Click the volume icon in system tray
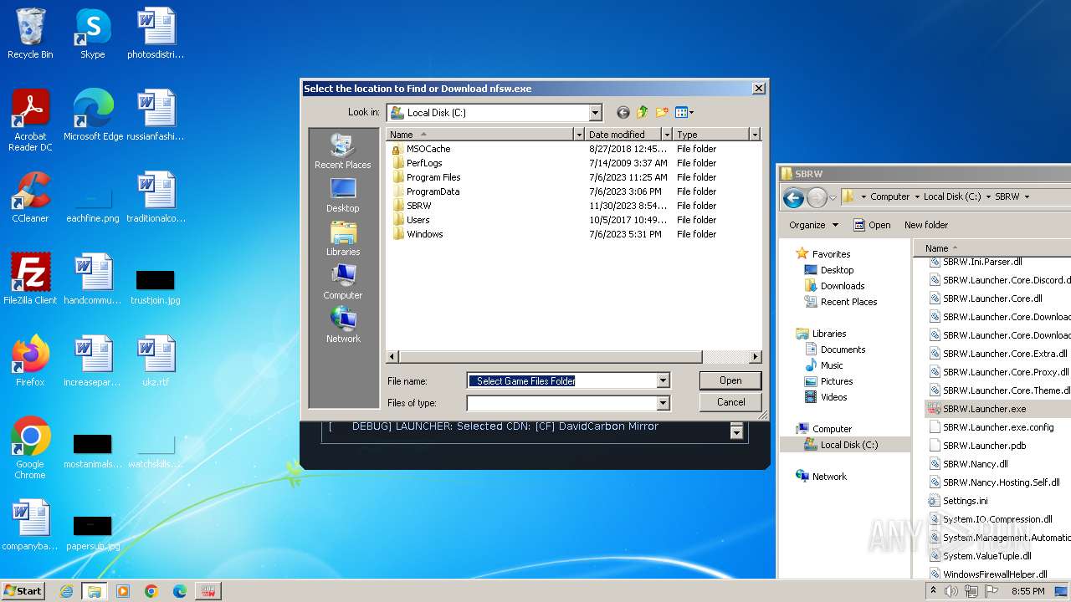 [x=951, y=591]
